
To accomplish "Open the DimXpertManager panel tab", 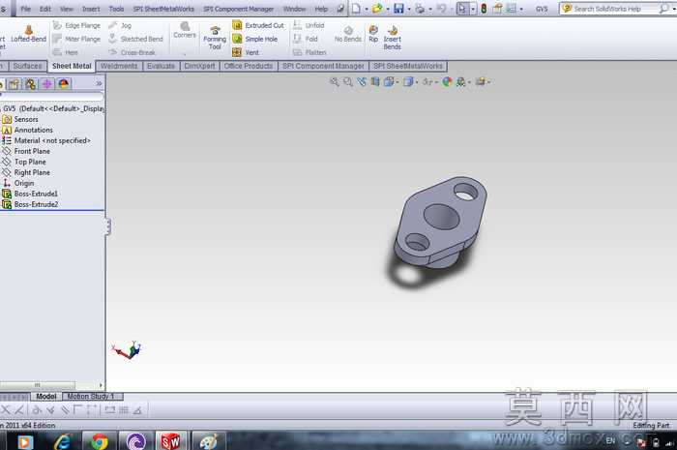I will pyautogui.click(x=47, y=84).
